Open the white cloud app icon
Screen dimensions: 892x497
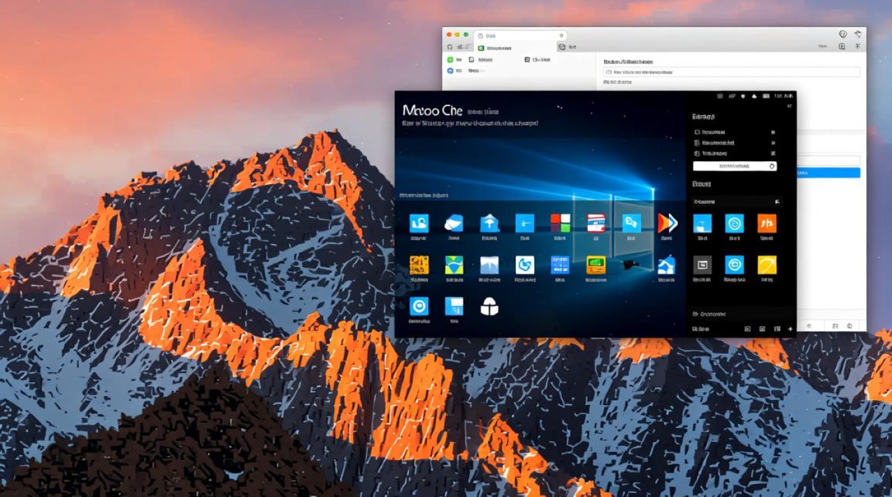454,223
